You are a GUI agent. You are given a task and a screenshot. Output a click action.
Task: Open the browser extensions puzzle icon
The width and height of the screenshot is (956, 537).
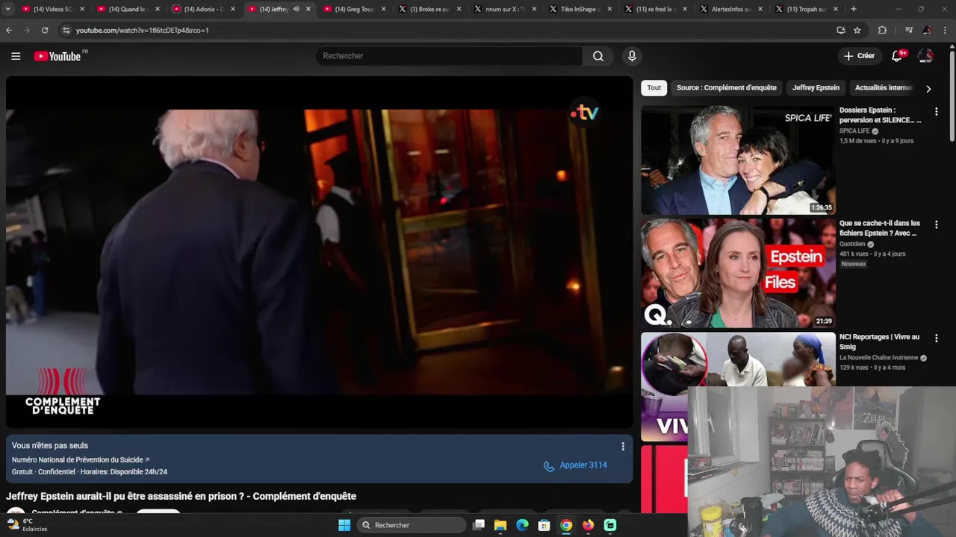(882, 30)
